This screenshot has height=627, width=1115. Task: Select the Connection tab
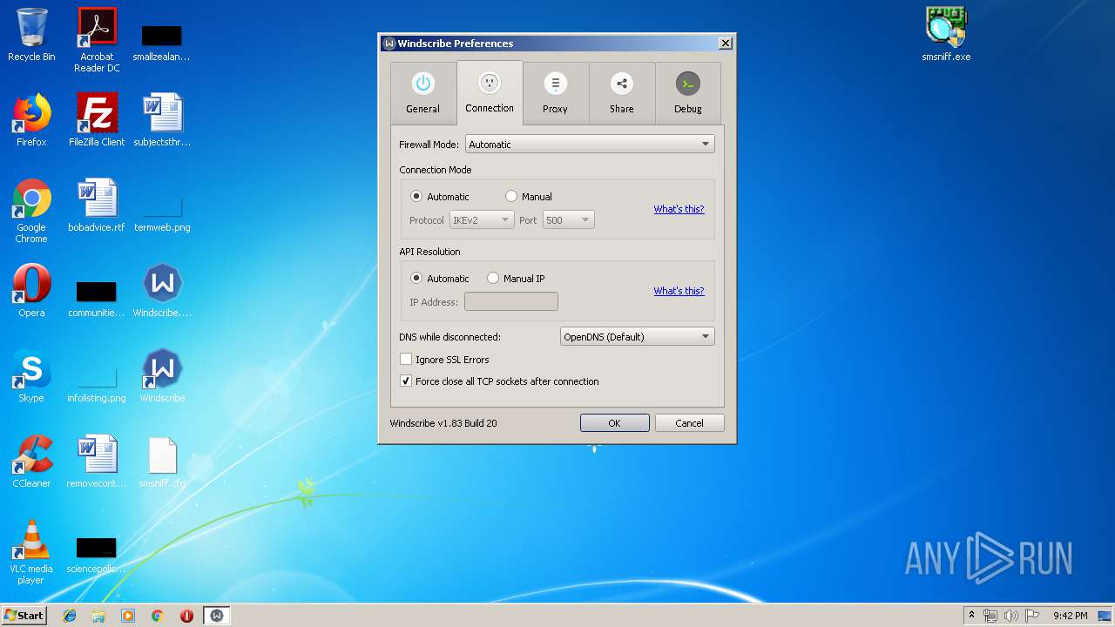pyautogui.click(x=490, y=92)
